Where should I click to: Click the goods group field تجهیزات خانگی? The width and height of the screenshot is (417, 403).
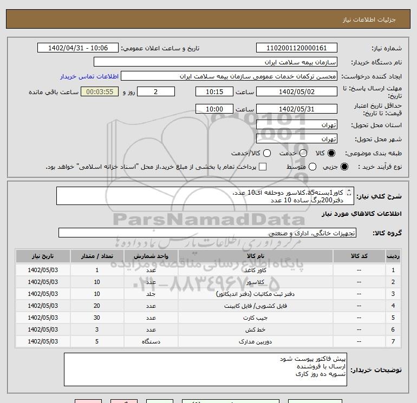coord(207,233)
